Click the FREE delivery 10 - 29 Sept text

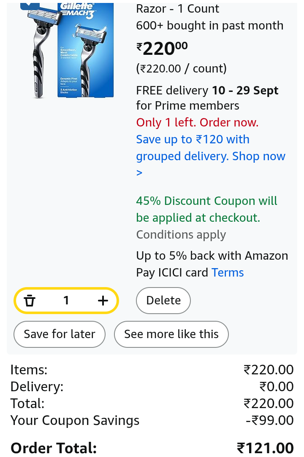207,91
